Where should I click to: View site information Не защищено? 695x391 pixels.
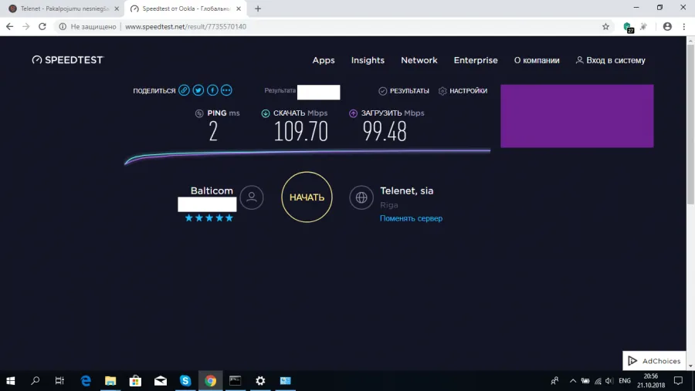[x=88, y=26]
